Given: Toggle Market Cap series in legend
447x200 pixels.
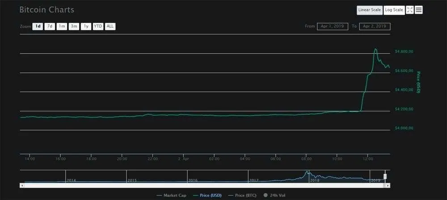Looking at the screenshot, I should point(172,196).
